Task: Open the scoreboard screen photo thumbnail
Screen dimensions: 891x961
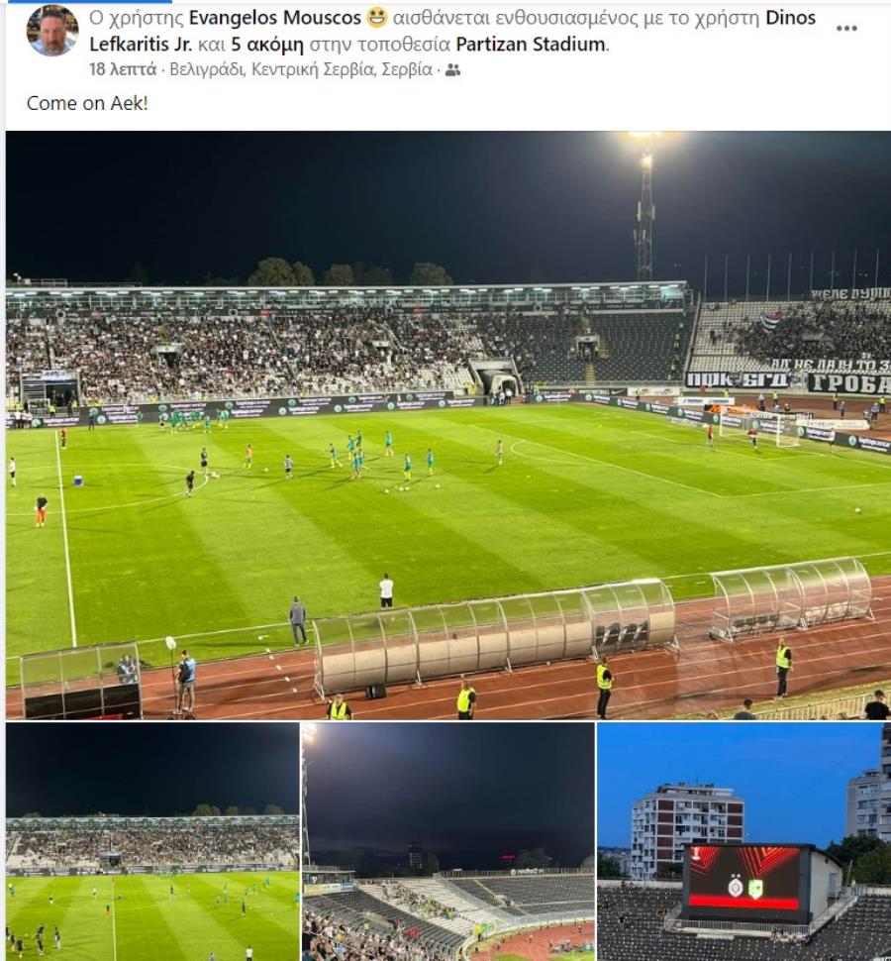Action: coord(744,841)
